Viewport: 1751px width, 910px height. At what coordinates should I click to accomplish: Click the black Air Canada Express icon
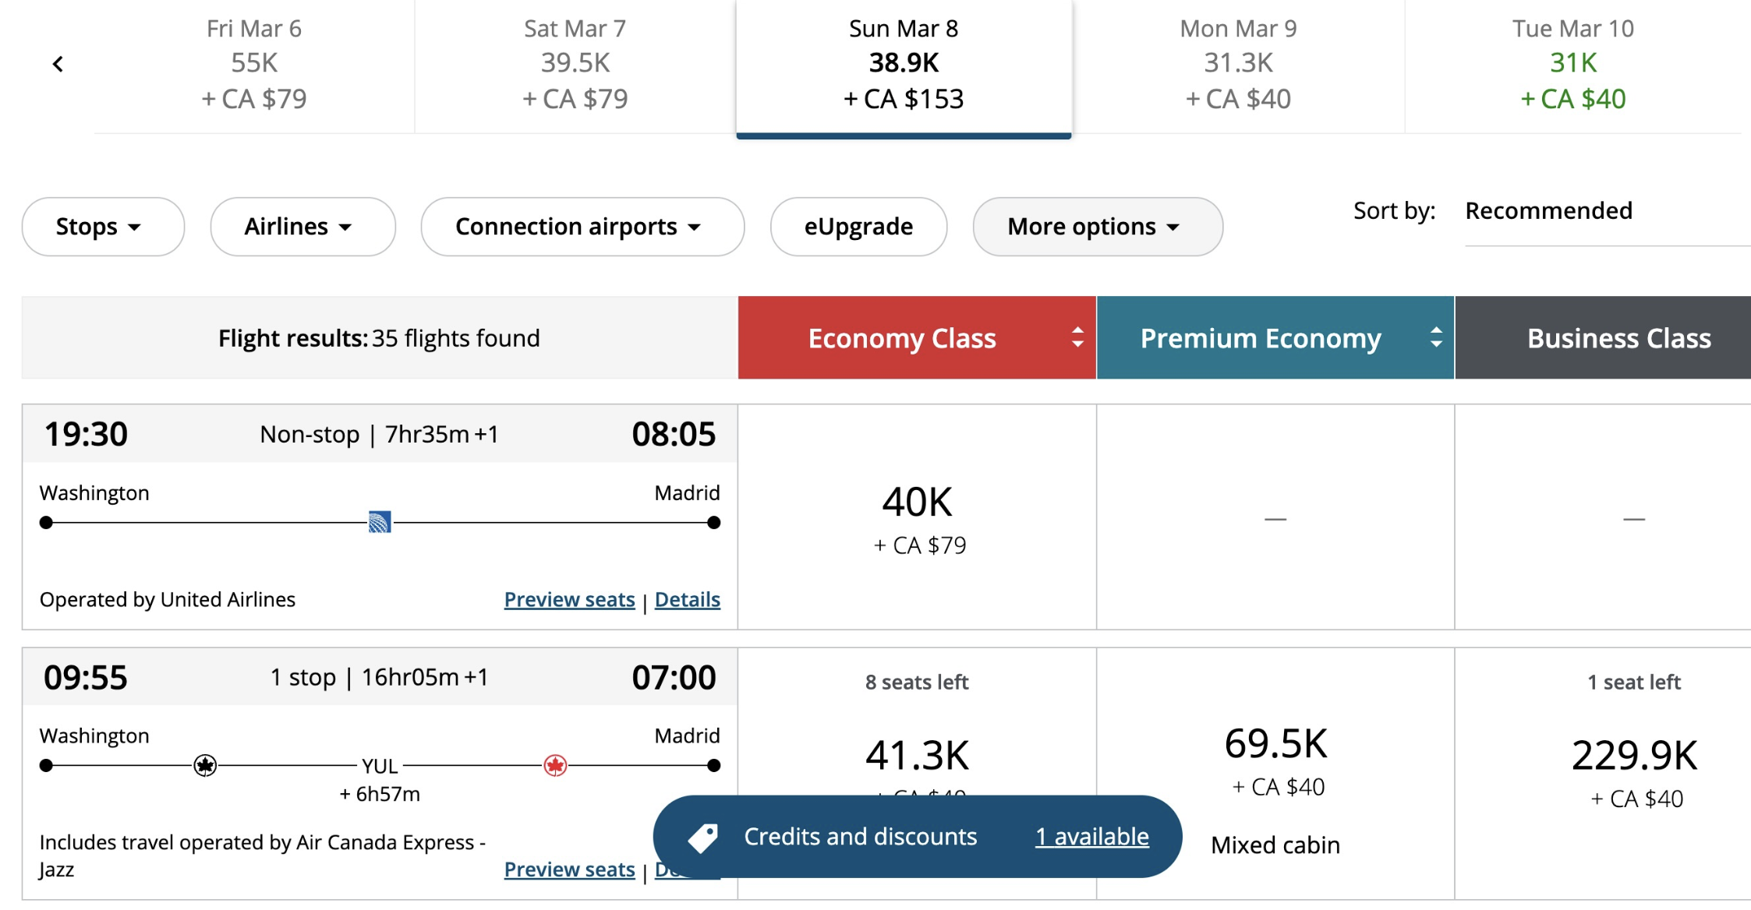click(205, 766)
